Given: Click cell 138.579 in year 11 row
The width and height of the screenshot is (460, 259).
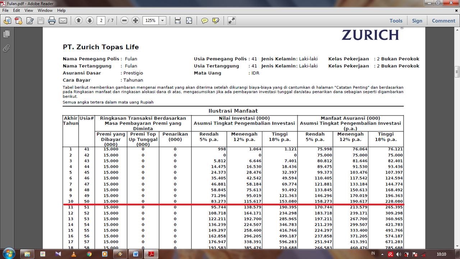Looking at the screenshot, I should click(x=252, y=207).
